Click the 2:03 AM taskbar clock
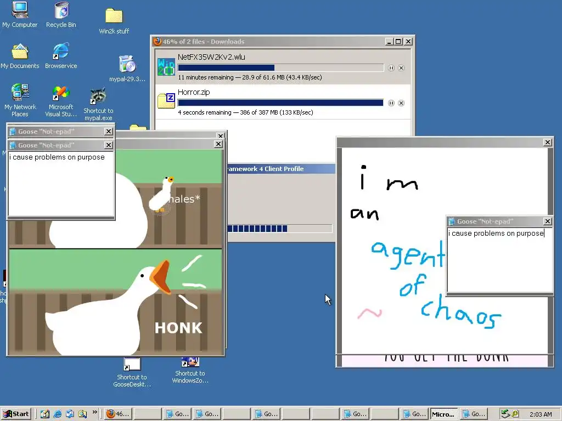 coord(541,414)
